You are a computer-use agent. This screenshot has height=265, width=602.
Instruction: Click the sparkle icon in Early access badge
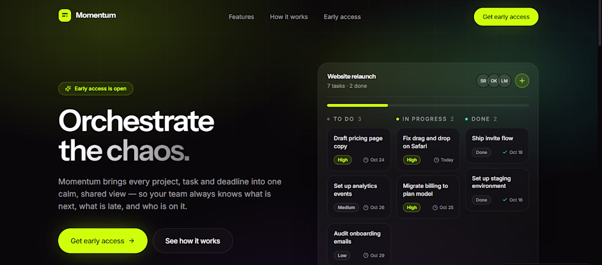[68, 89]
